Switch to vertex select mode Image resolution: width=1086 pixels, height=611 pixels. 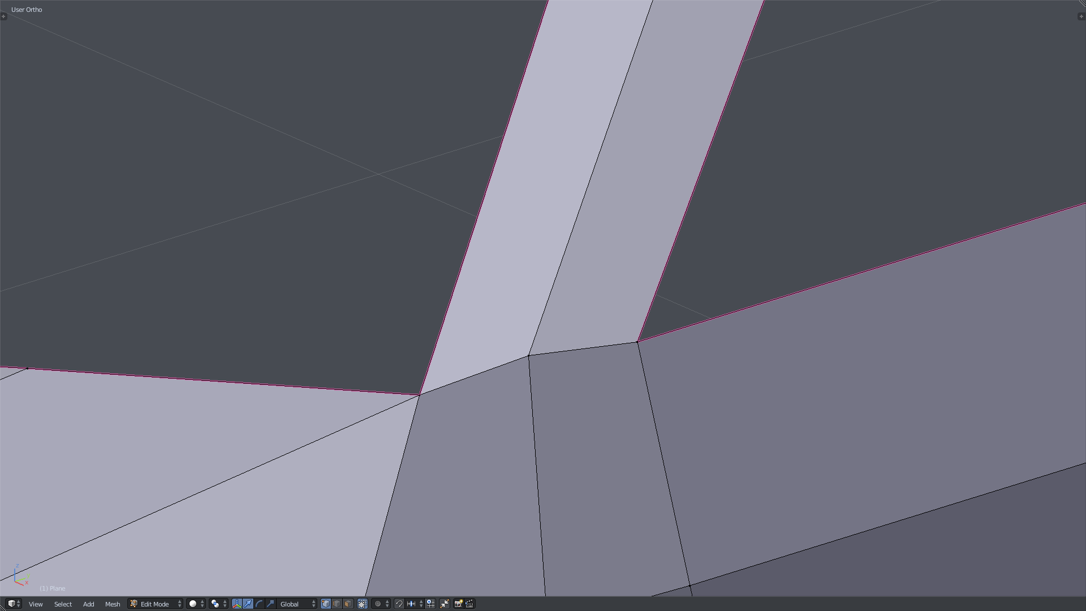(x=326, y=604)
